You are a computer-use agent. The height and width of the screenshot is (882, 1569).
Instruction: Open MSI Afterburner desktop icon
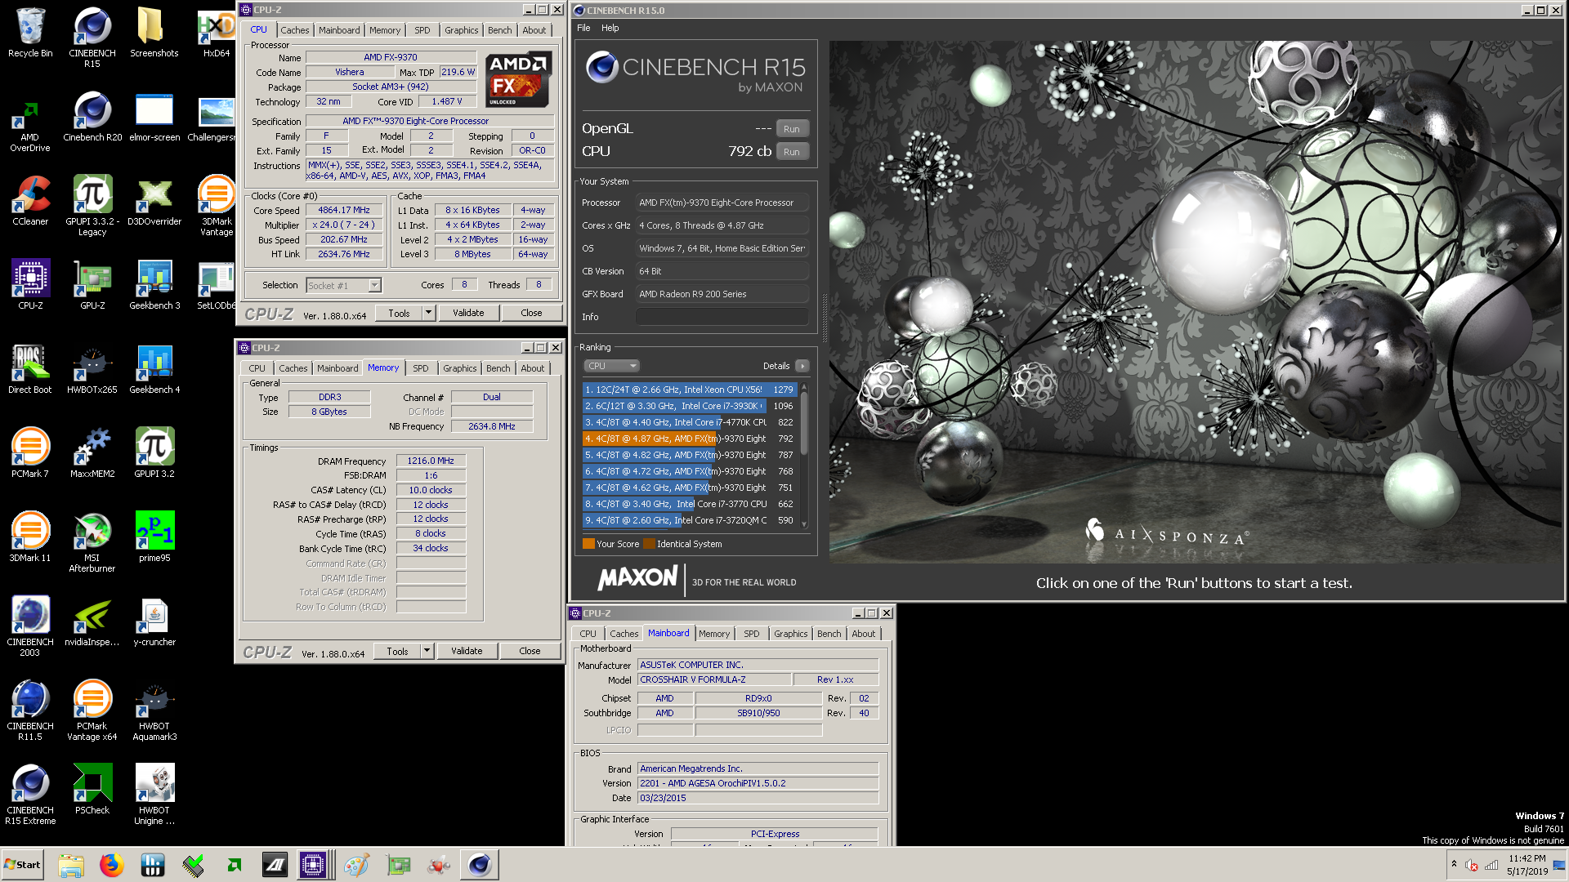click(x=92, y=542)
